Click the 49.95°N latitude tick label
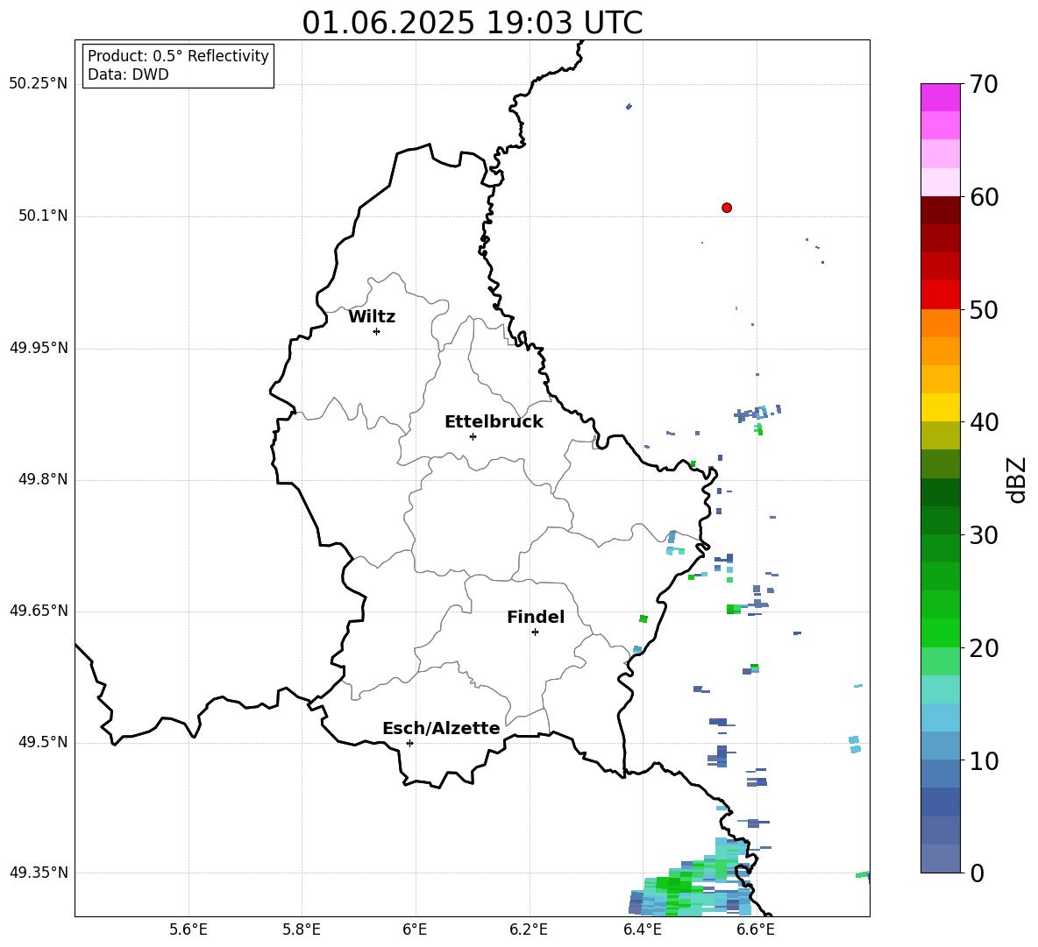The height and width of the screenshot is (947, 1038). (39, 348)
